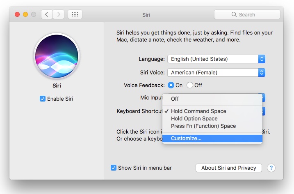Viewport: 294px width, 194px height.
Task: Click the magnifying glass in the search field
Action: click(x=234, y=14)
